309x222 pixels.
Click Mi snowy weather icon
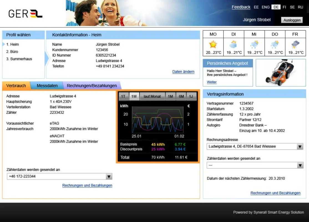[254, 44]
